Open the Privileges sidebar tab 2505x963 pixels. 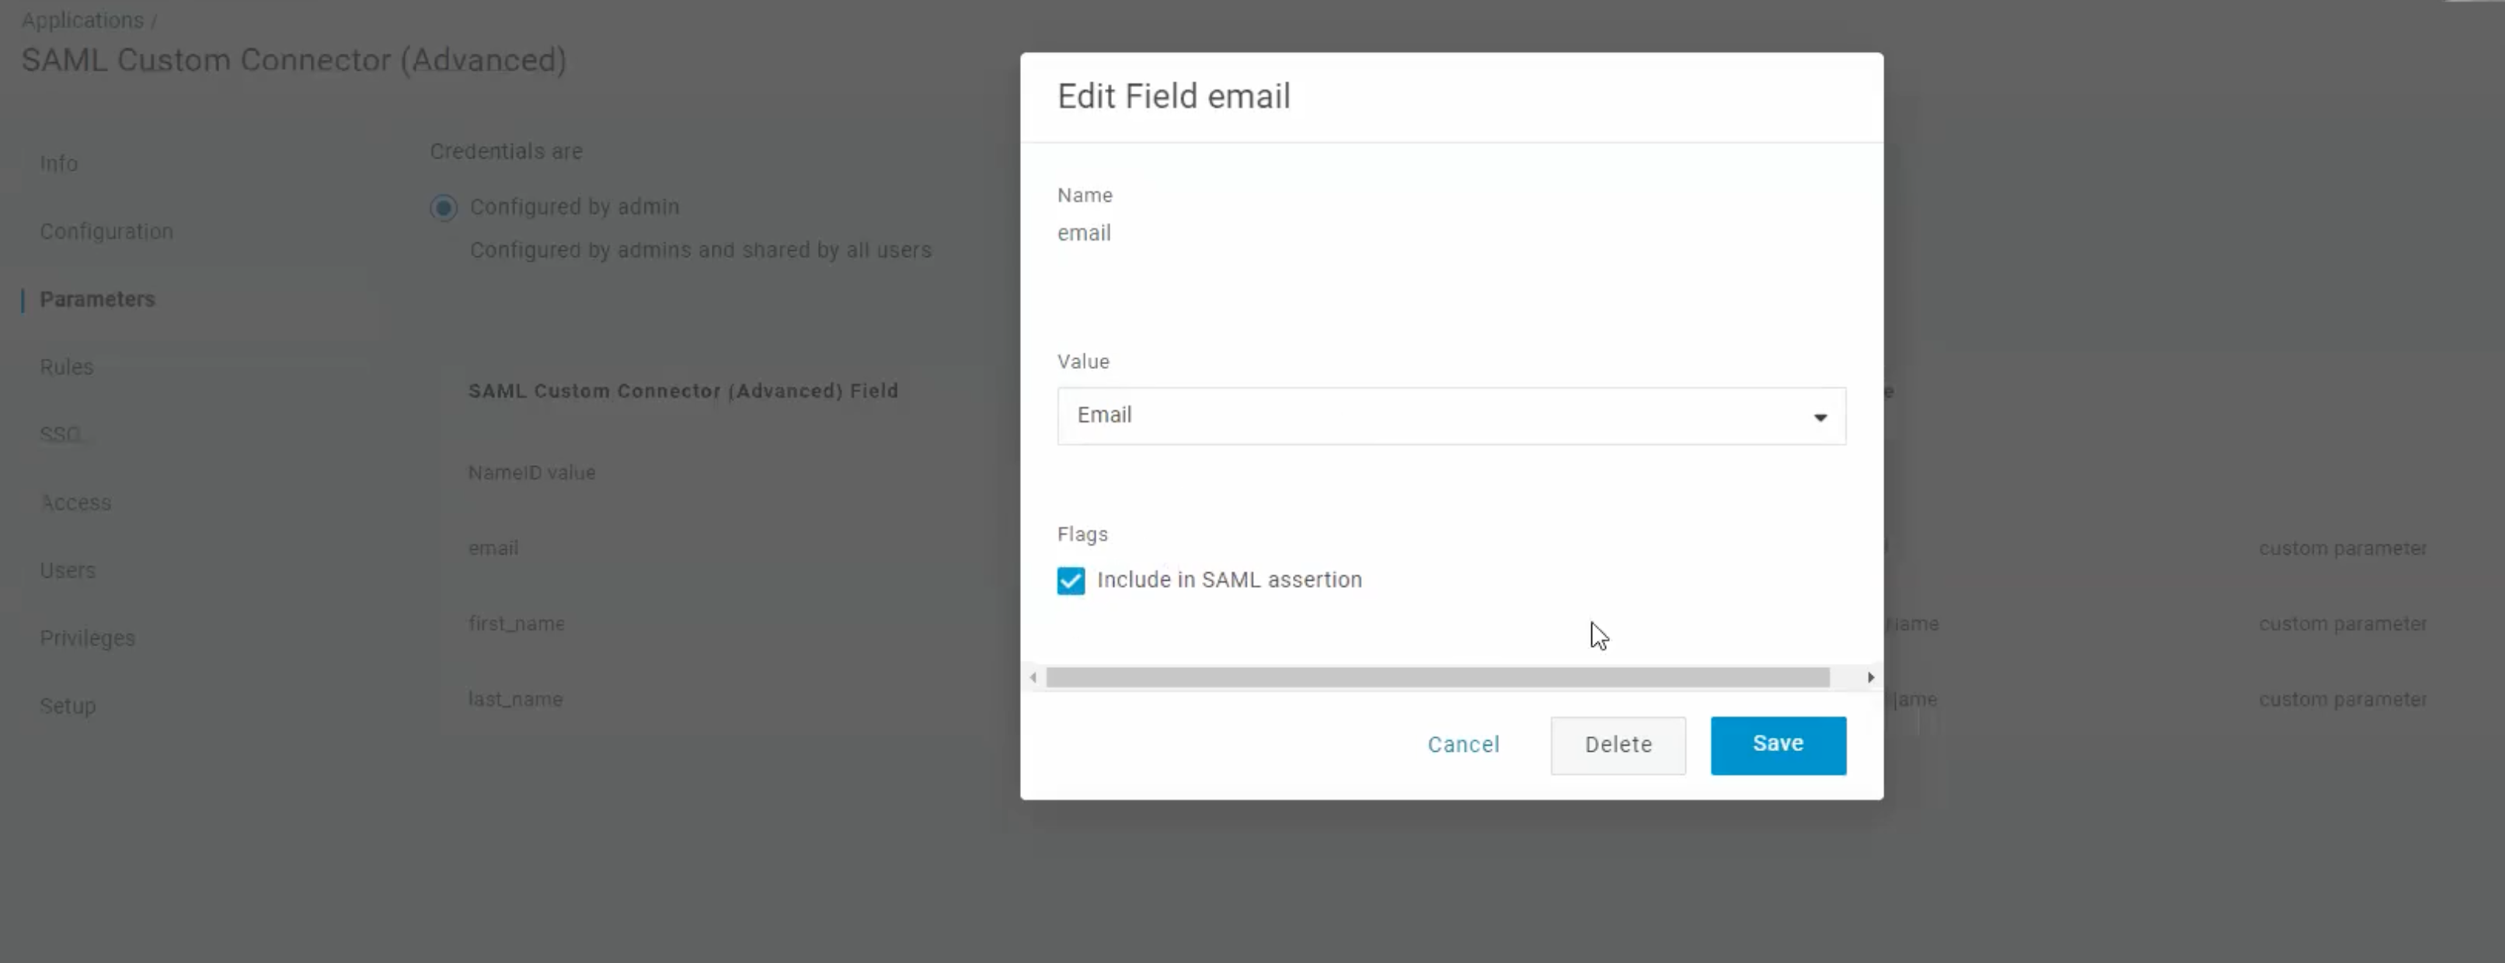[x=88, y=638]
